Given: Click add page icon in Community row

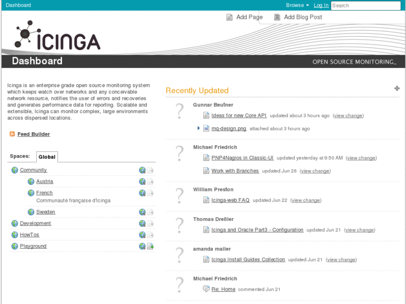Looking at the screenshot, I should click(150, 170).
